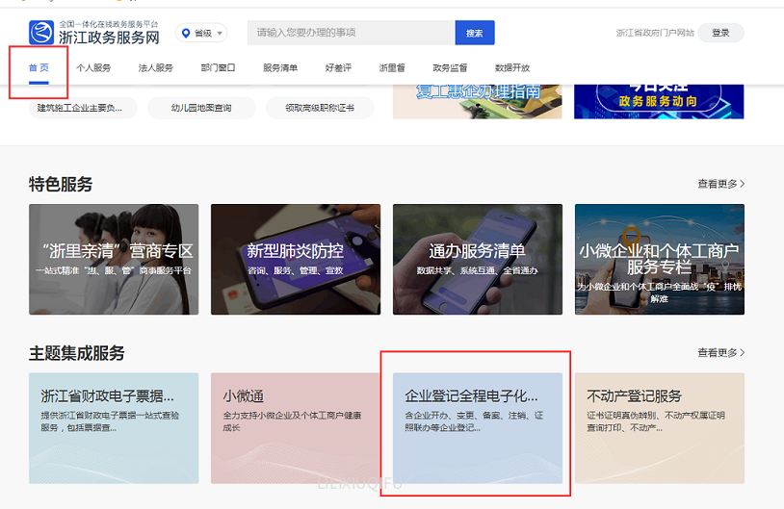Open the 不动产登记服务 card

pyautogui.click(x=659, y=427)
